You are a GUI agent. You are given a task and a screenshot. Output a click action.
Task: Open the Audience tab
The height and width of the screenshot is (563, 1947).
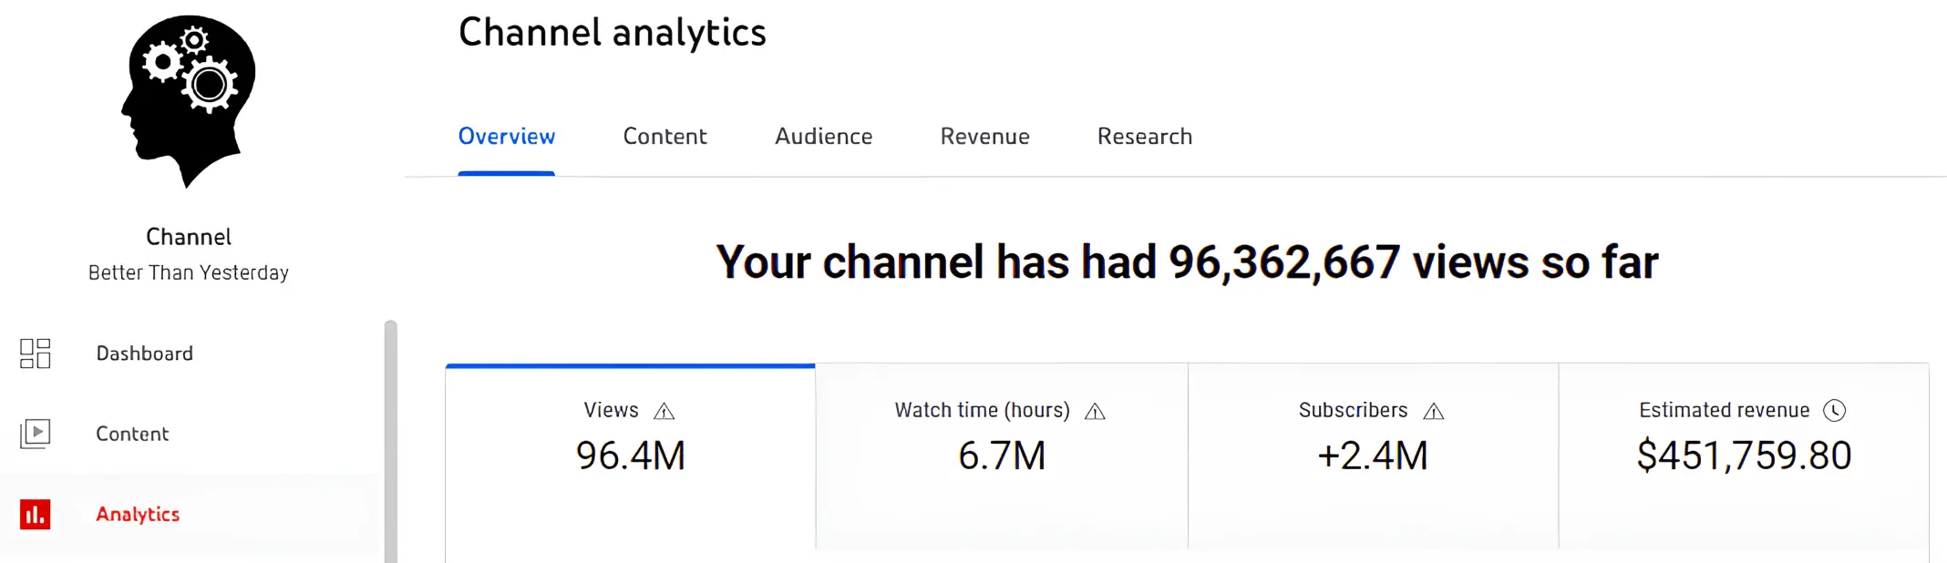tap(823, 137)
